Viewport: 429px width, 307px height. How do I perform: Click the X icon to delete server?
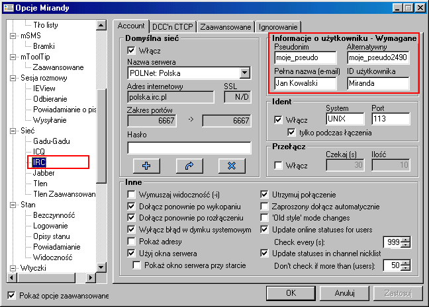tap(231, 165)
